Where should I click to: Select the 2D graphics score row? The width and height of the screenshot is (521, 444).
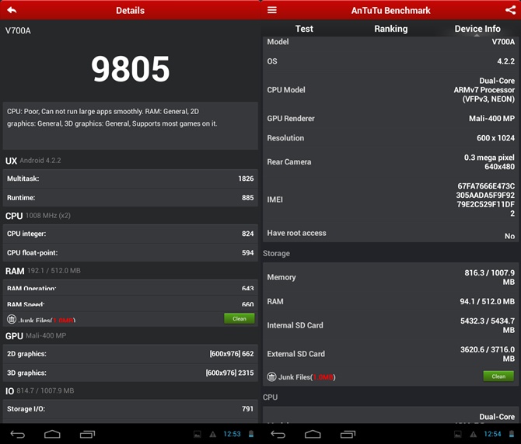pos(131,354)
